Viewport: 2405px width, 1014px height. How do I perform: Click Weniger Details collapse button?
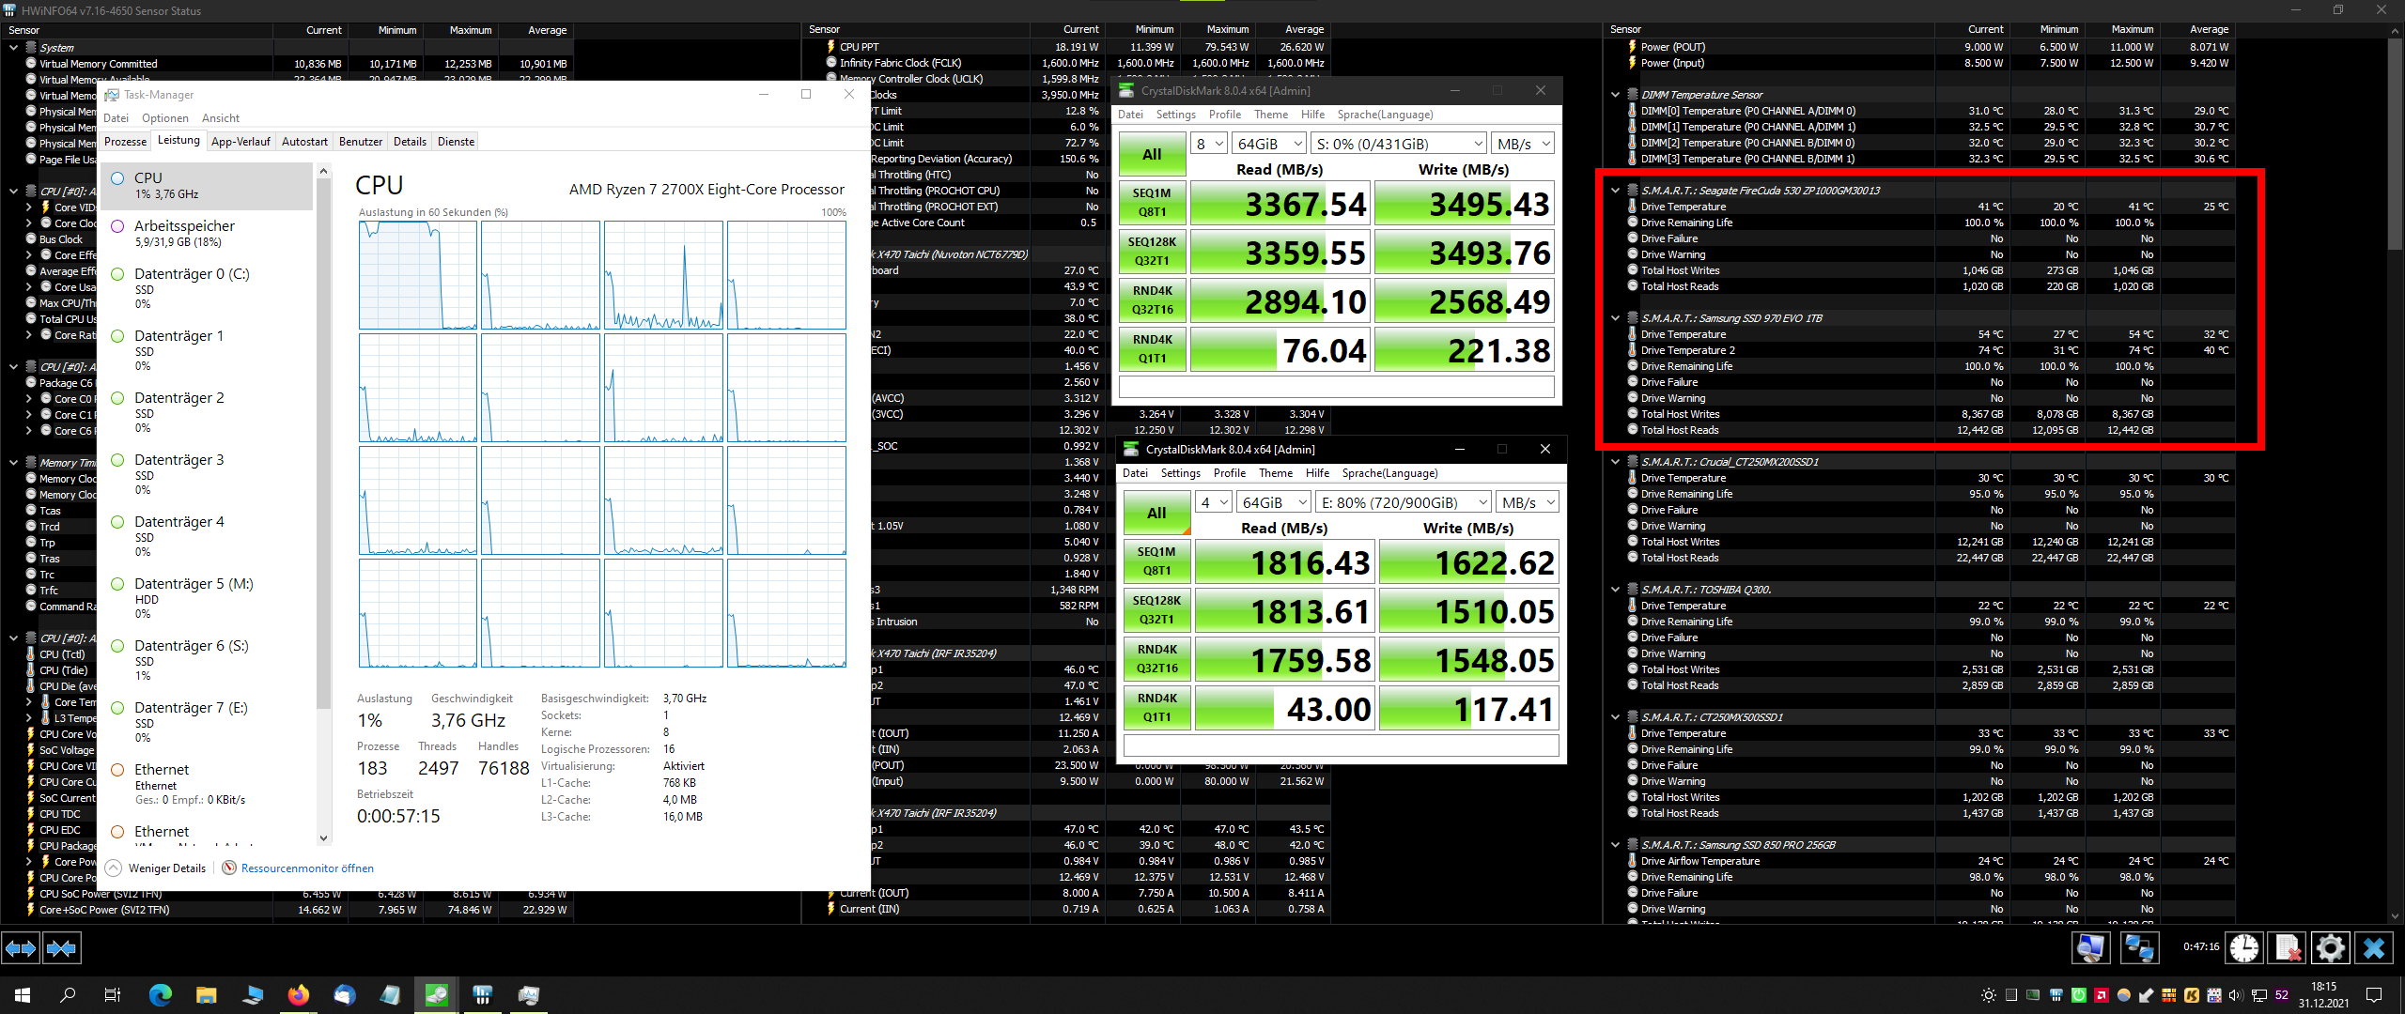(156, 868)
